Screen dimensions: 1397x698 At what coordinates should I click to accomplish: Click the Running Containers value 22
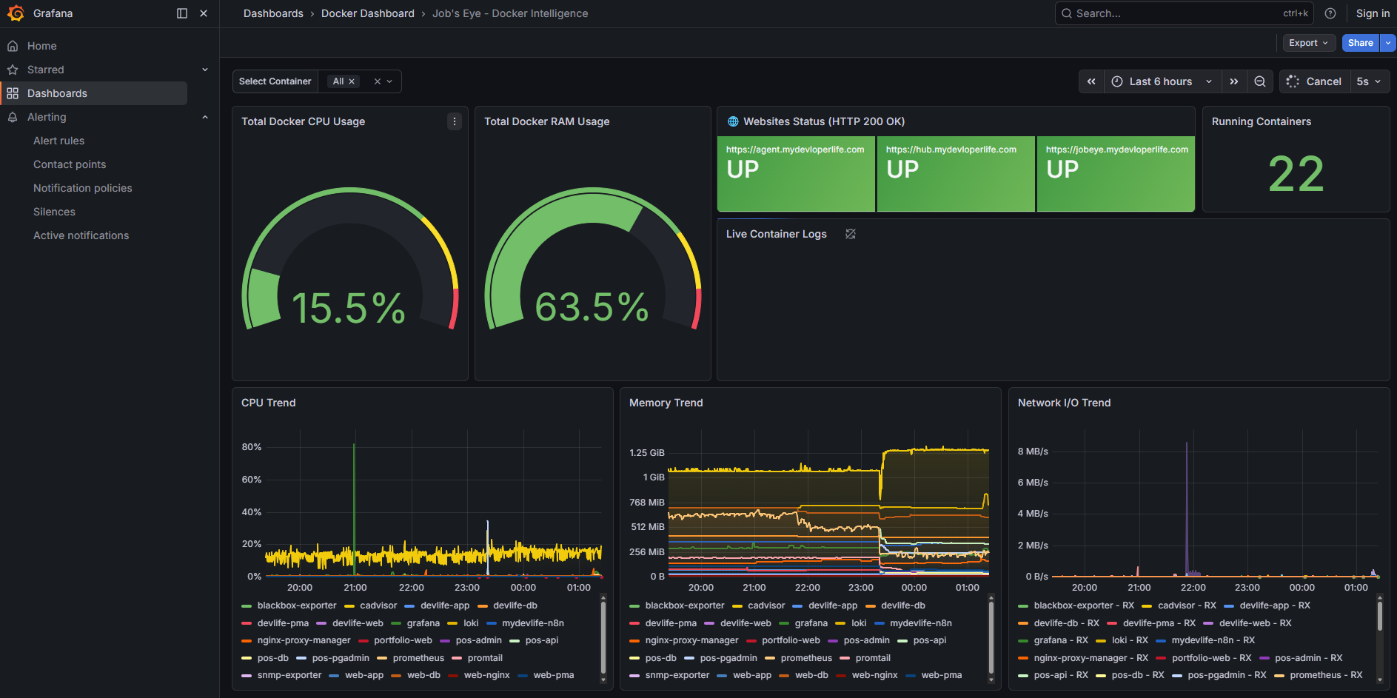click(x=1296, y=175)
